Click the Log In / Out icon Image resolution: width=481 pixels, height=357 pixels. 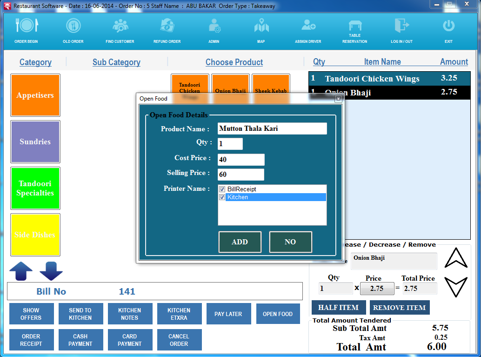[401, 26]
